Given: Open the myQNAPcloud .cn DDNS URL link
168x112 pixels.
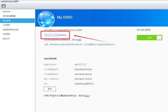Looking at the screenshot, I should coord(55,35).
